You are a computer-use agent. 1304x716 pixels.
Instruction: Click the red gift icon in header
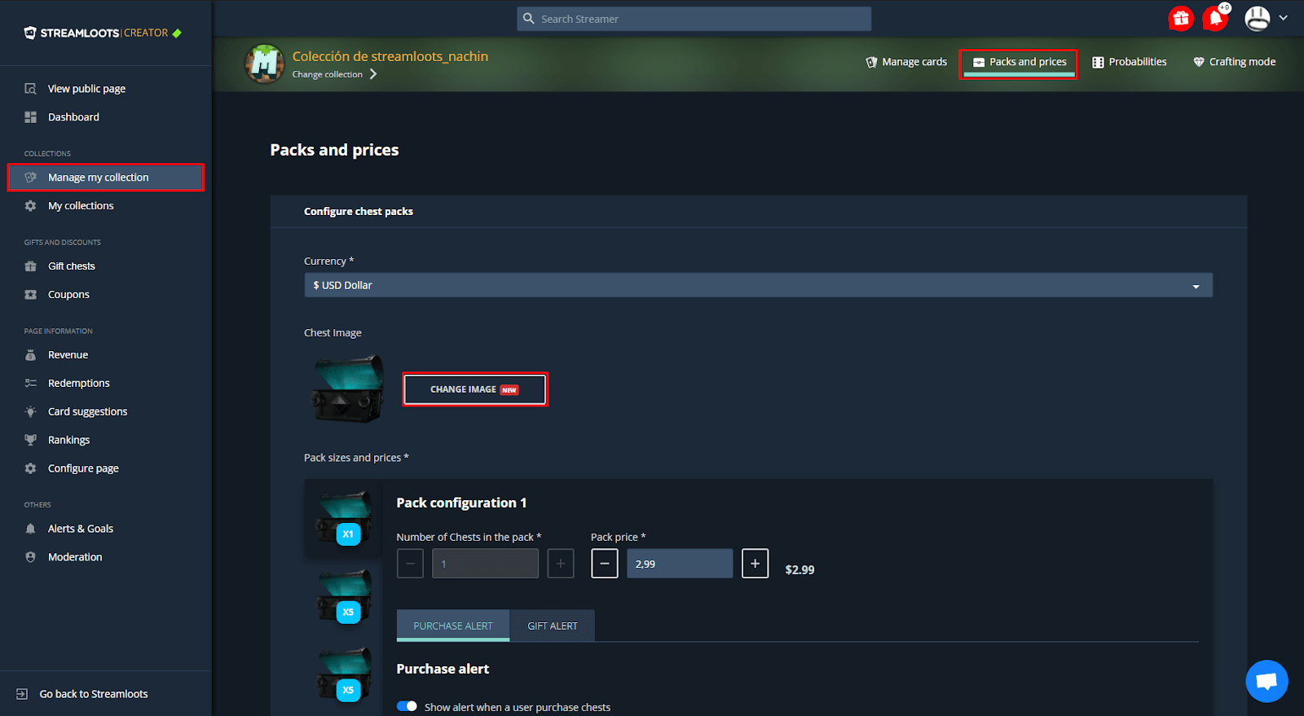(x=1181, y=18)
